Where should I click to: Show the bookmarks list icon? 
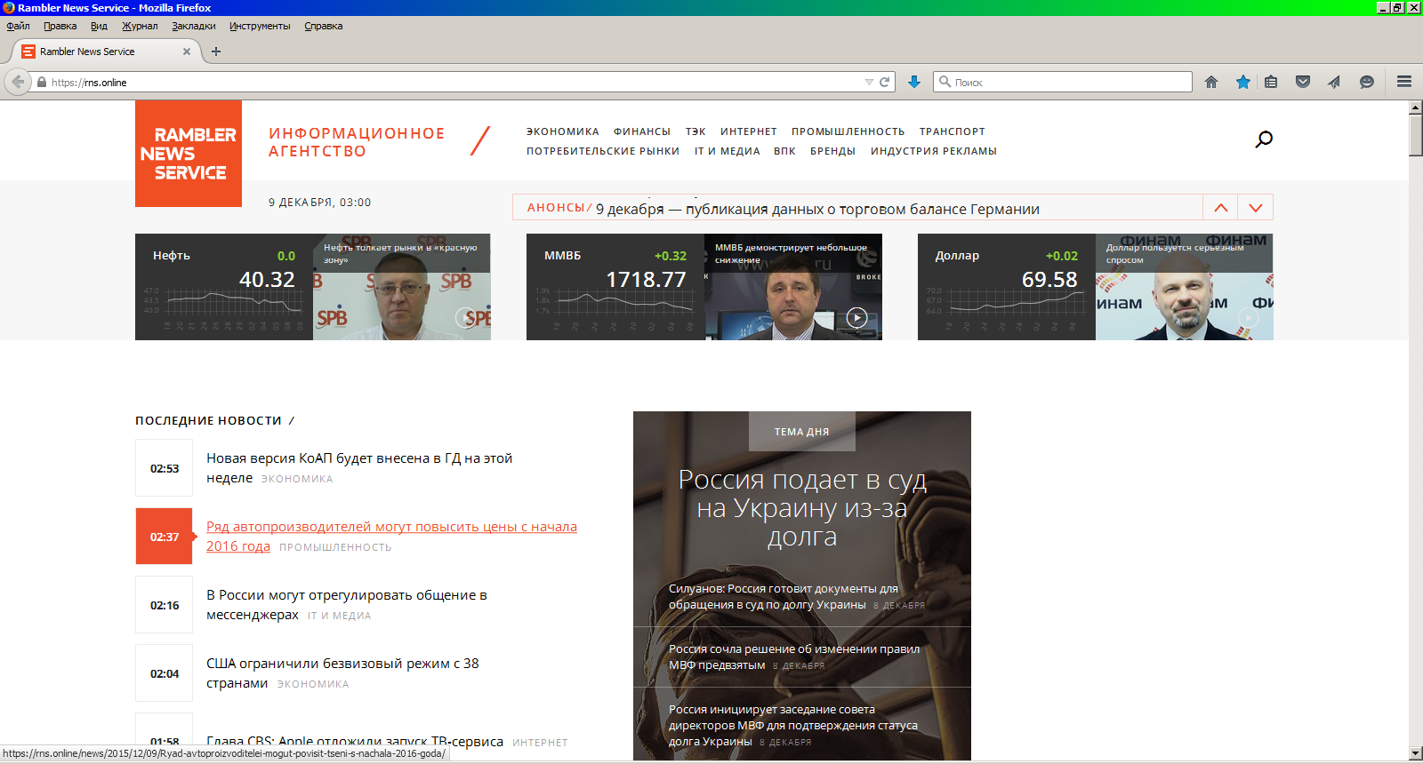coord(1271,82)
